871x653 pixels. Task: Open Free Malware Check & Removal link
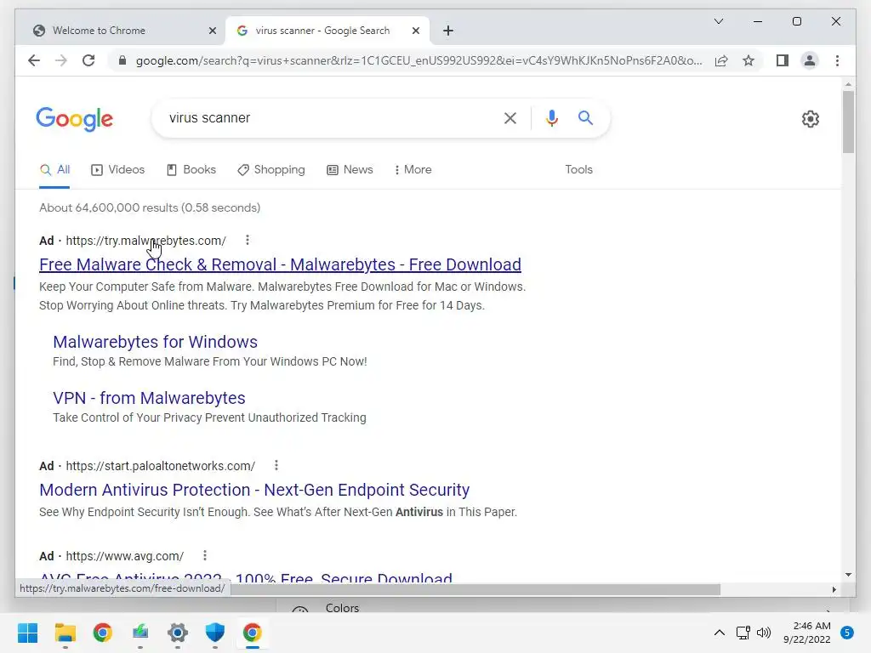click(x=280, y=264)
